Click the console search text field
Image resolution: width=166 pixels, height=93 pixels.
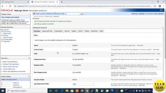pyautogui.click(x=73, y=14)
